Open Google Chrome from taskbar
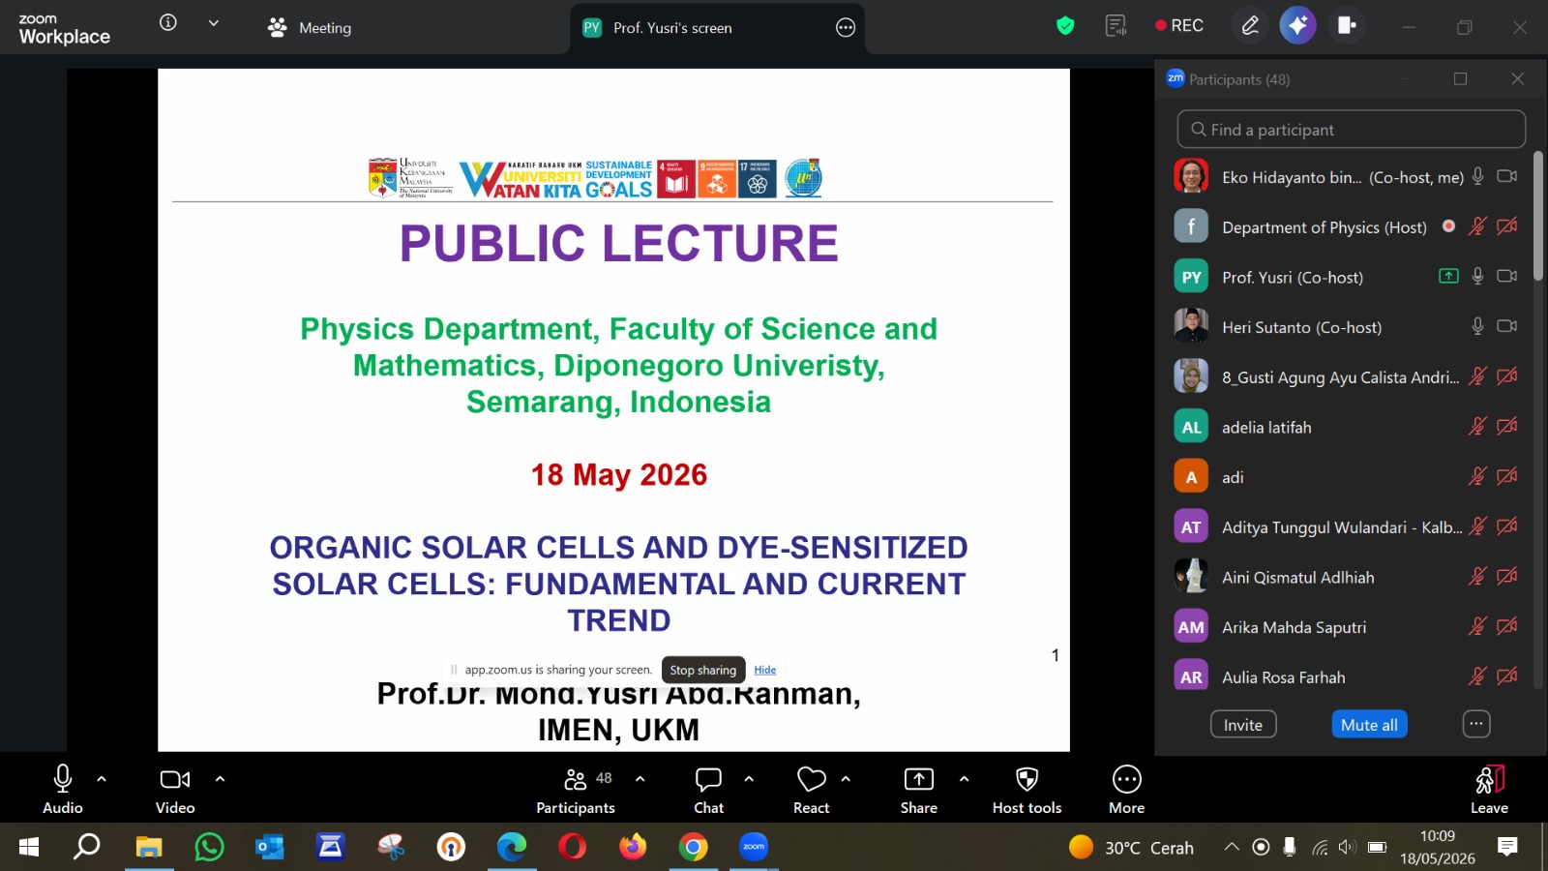Screen dimensions: 1548x871 click(693, 848)
